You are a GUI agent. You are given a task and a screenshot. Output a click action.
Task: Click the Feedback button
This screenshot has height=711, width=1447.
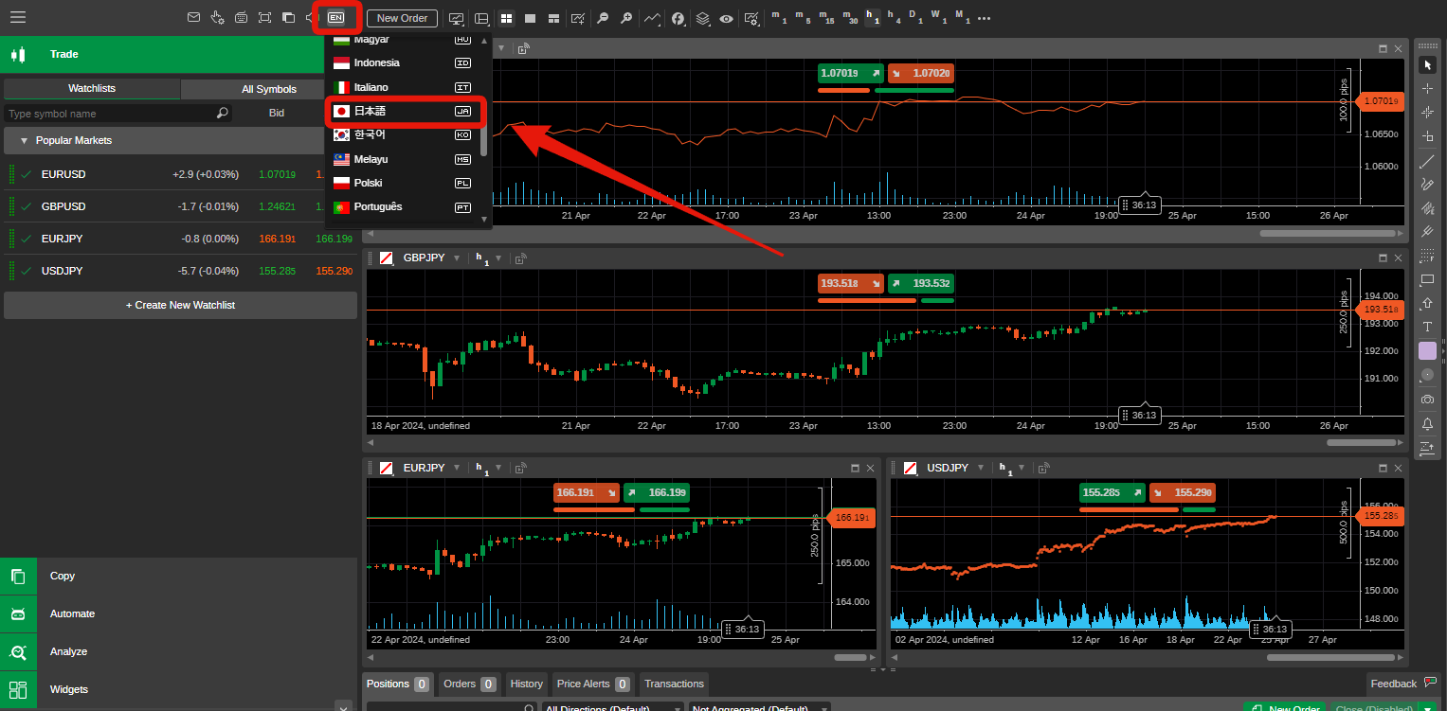1402,684
